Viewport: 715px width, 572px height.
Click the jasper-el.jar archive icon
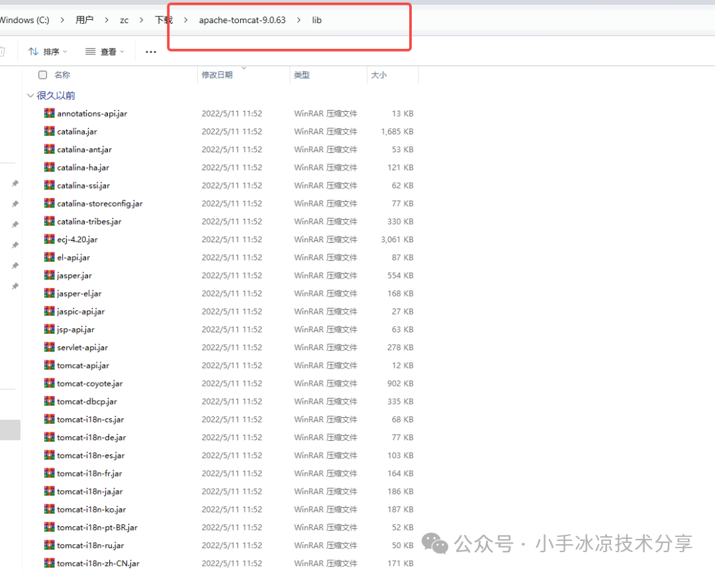click(x=49, y=293)
